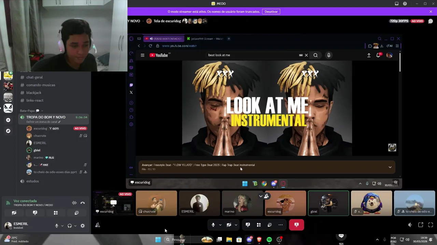
Task: Share screen from call control bar
Action: (x=248, y=225)
